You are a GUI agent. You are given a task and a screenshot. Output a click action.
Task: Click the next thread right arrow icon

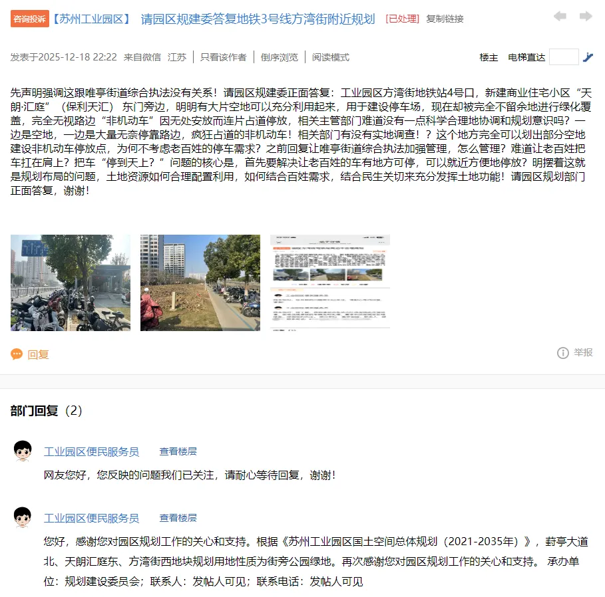586,16
